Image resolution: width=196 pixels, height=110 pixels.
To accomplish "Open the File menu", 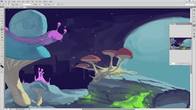I will pos(6,1).
